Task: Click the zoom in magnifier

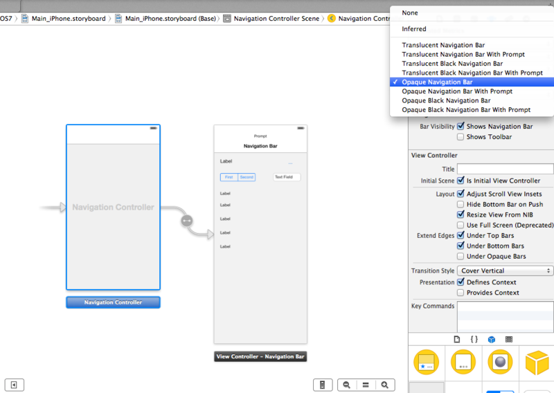Action: click(x=385, y=385)
